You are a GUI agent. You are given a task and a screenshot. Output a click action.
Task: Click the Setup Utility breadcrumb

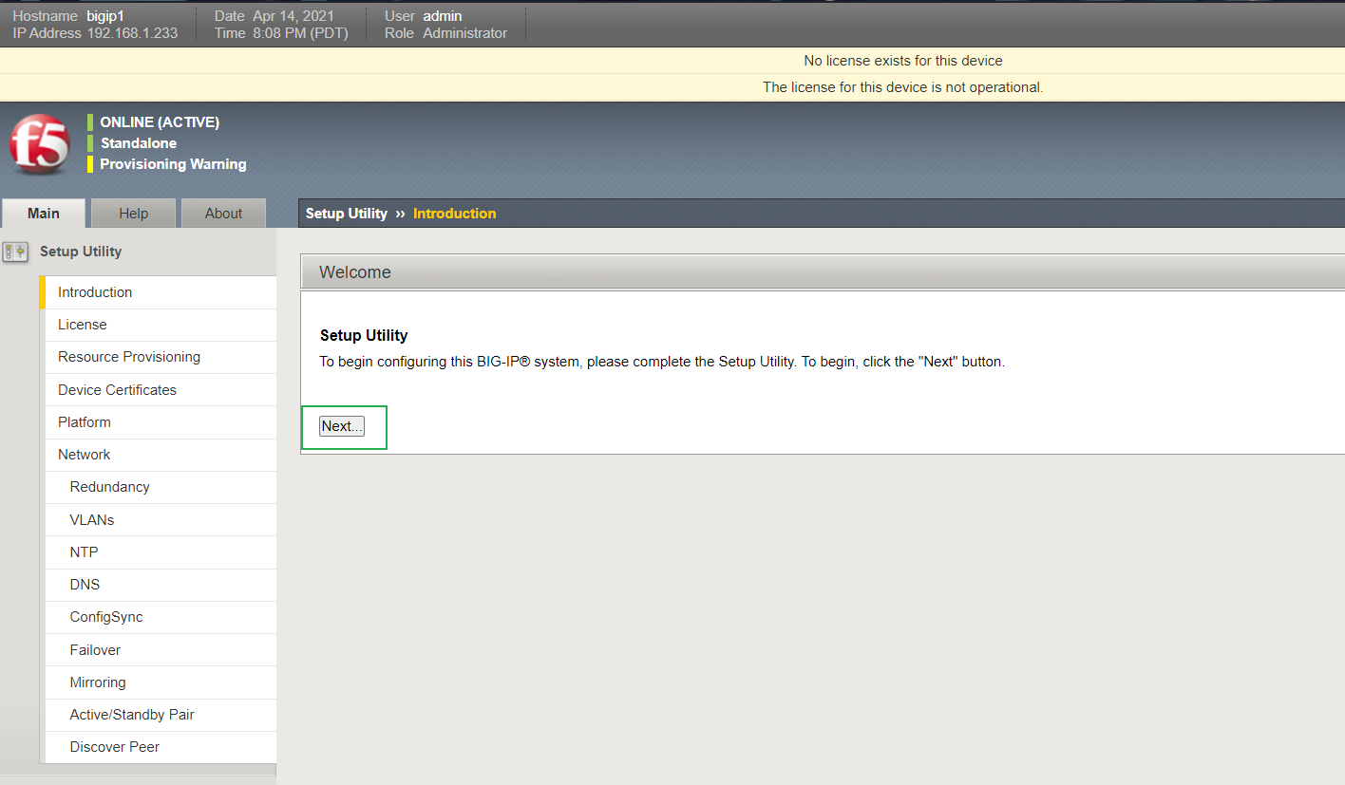tap(347, 214)
